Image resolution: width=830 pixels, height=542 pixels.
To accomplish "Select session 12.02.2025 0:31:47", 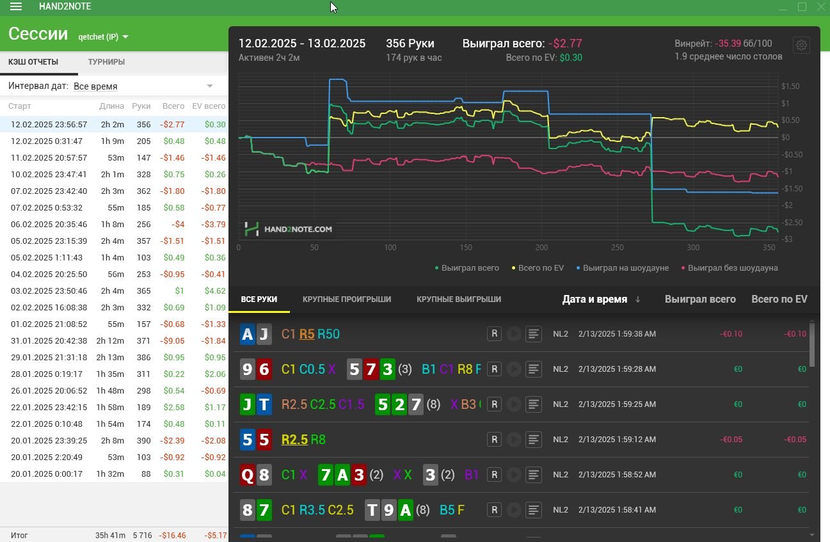I will coord(114,141).
